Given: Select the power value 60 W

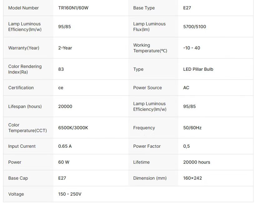Looking at the screenshot, I should 64,162.
